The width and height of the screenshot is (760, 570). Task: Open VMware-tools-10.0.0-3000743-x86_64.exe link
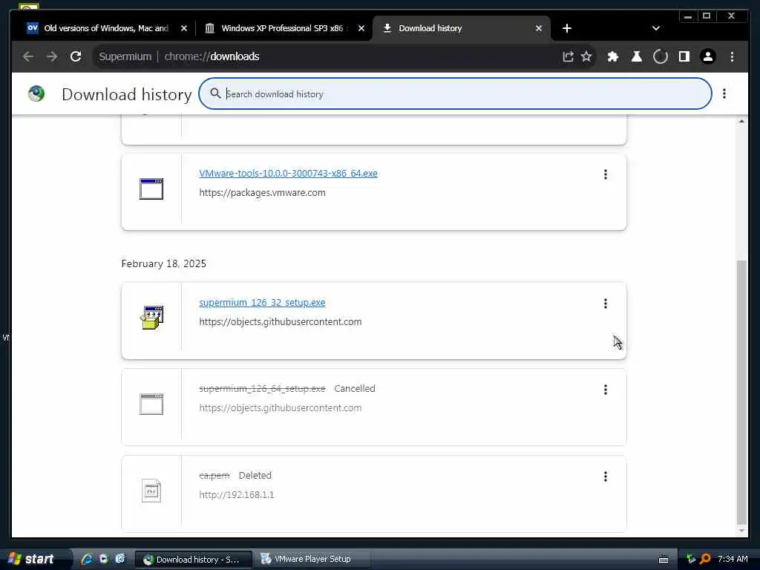click(x=289, y=174)
